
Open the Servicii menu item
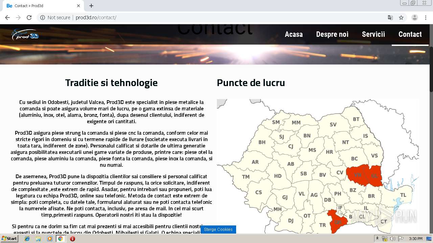373,34
